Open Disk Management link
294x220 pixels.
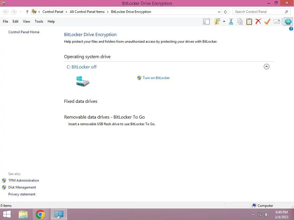[x=22, y=187]
